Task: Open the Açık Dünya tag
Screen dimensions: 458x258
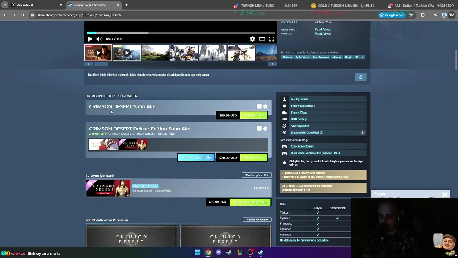Action: tap(302, 57)
